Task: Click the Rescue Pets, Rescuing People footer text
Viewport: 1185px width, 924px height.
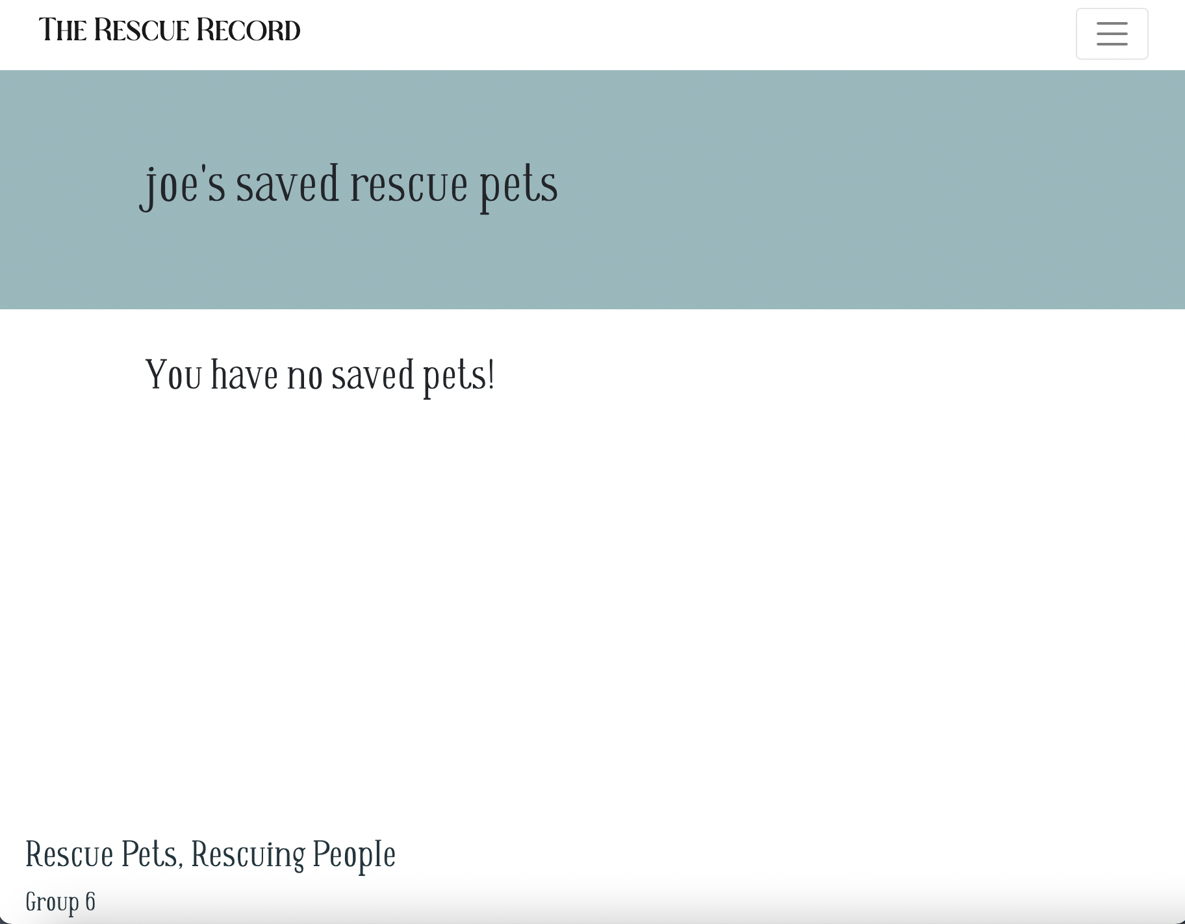Action: tap(210, 854)
